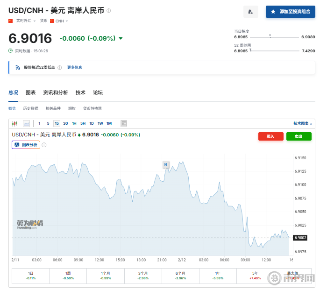Select the 15 minute chart interval
Screen dimensions: 320x291
57,123
